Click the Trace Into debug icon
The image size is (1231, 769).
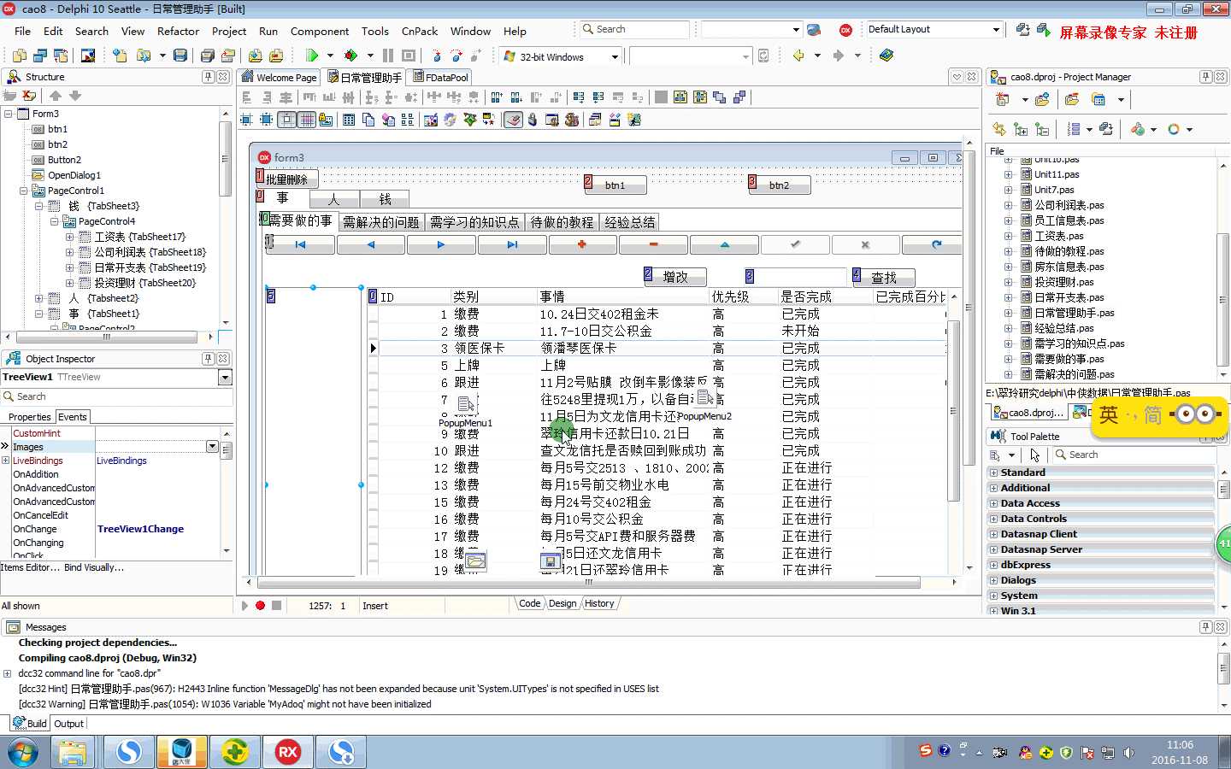point(437,56)
